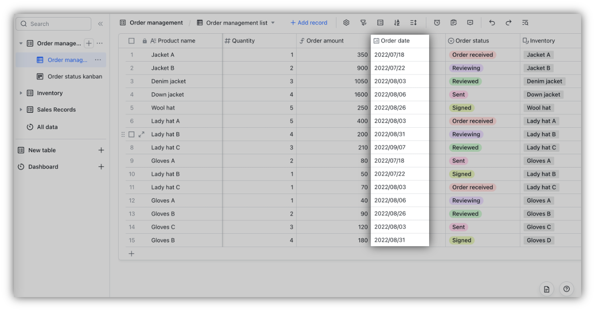Open the alarm clock reminder icon

tap(437, 23)
